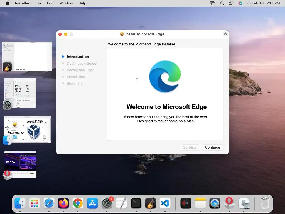Minimize the Install Microsoft Edge window
The width and height of the screenshot is (285, 214).
[x=66, y=34]
